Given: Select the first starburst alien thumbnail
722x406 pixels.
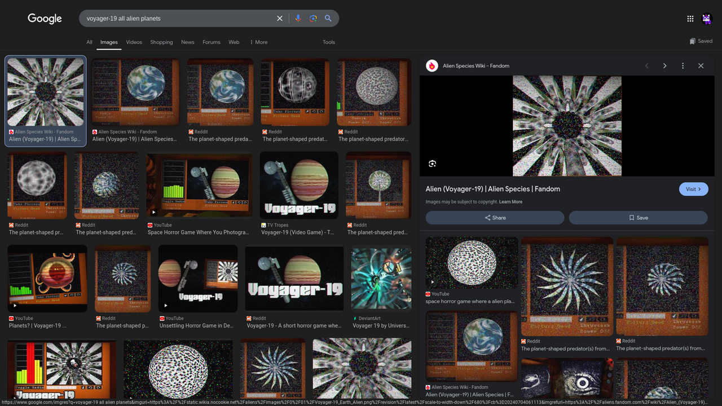Looking at the screenshot, I should [x=46, y=92].
